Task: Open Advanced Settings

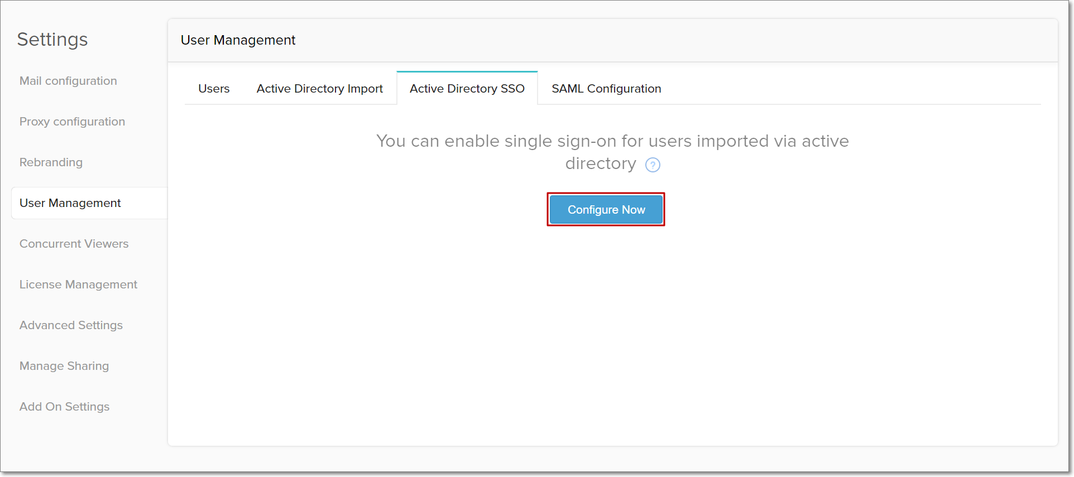Action: pos(71,325)
